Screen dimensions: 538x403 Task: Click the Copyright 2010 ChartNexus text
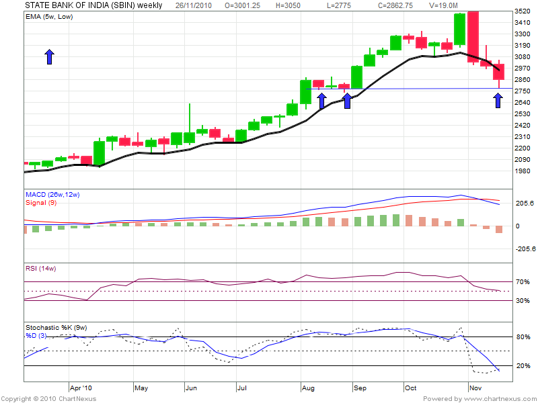(48, 399)
